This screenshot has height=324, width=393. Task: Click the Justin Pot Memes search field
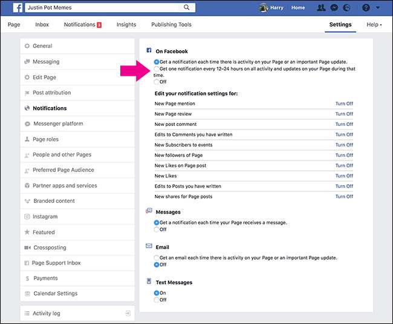pyautogui.click(x=103, y=8)
